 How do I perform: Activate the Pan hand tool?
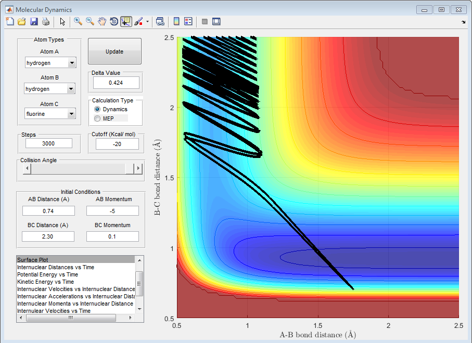coord(102,21)
